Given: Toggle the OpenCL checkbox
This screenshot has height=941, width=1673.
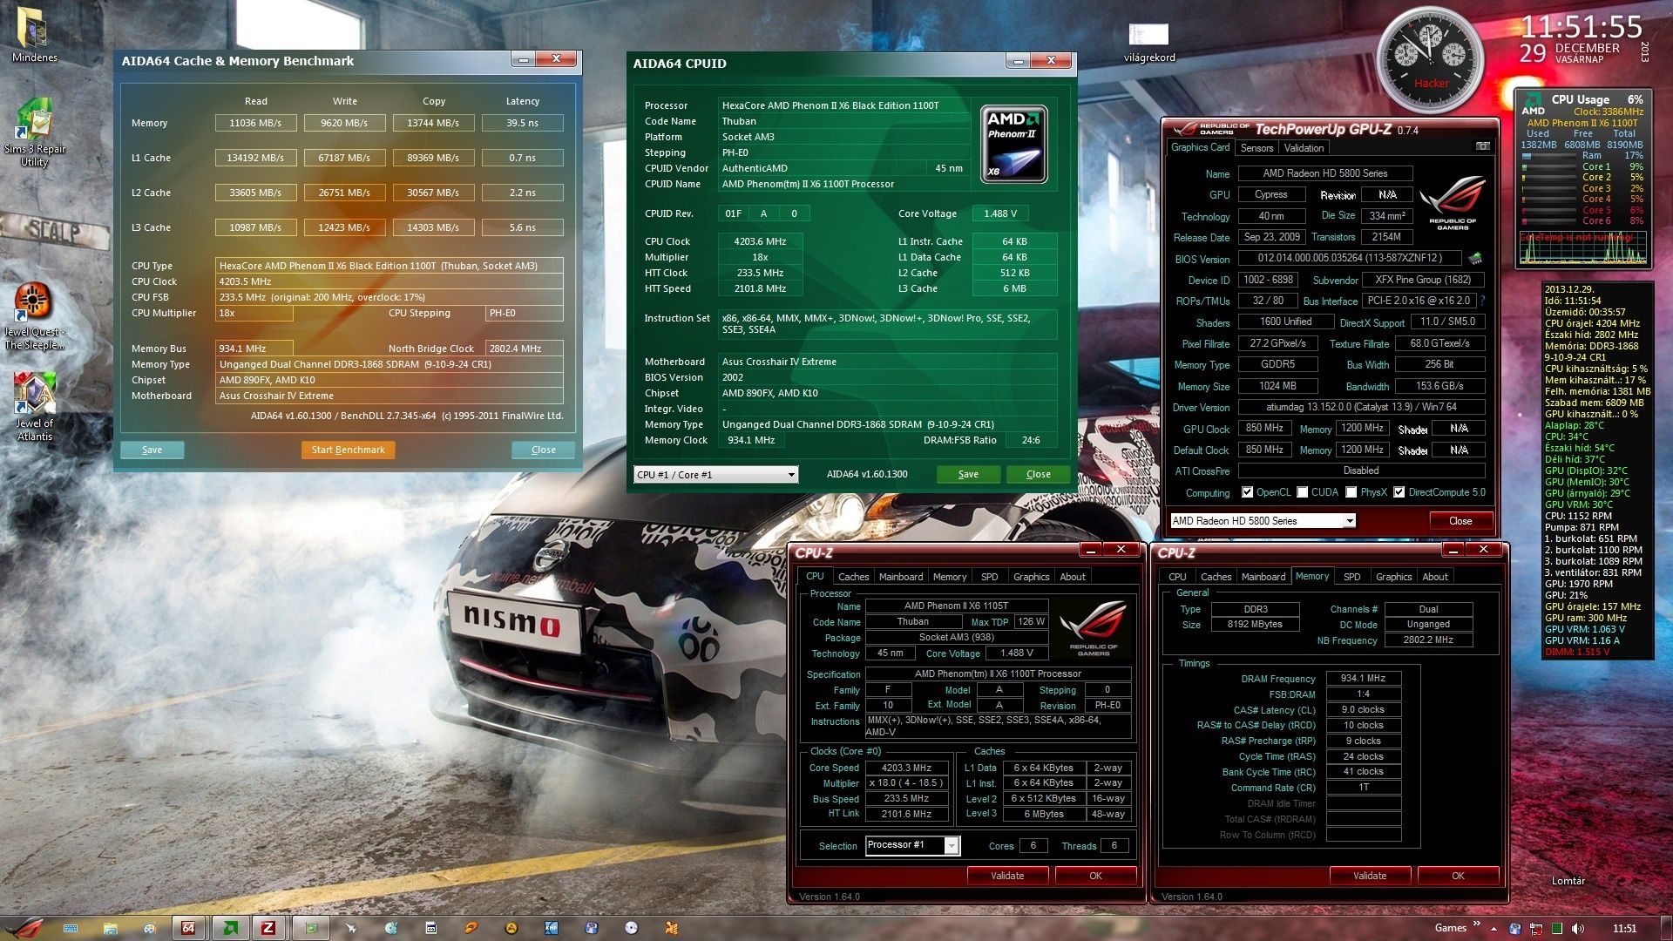Looking at the screenshot, I should (1247, 493).
